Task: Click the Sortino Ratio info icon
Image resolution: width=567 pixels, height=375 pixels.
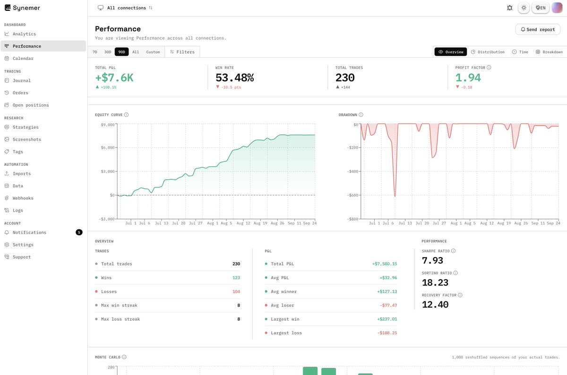Action: [x=455, y=273]
